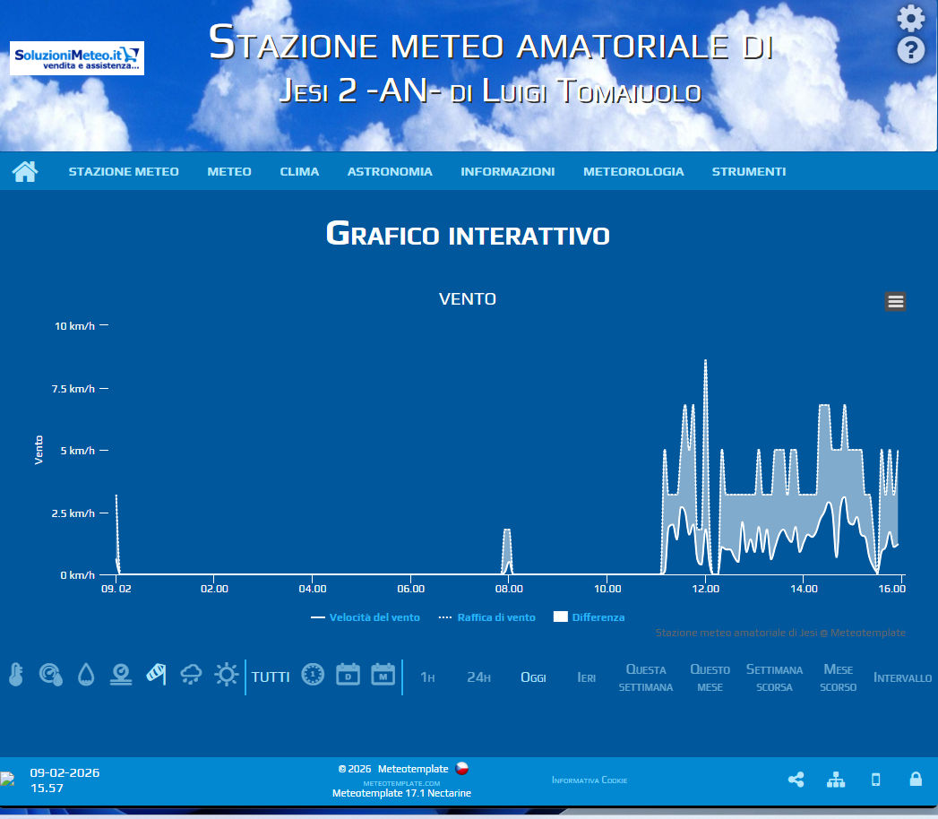Select the 24h time range
Image resolution: width=938 pixels, height=819 pixels.
pos(478,677)
